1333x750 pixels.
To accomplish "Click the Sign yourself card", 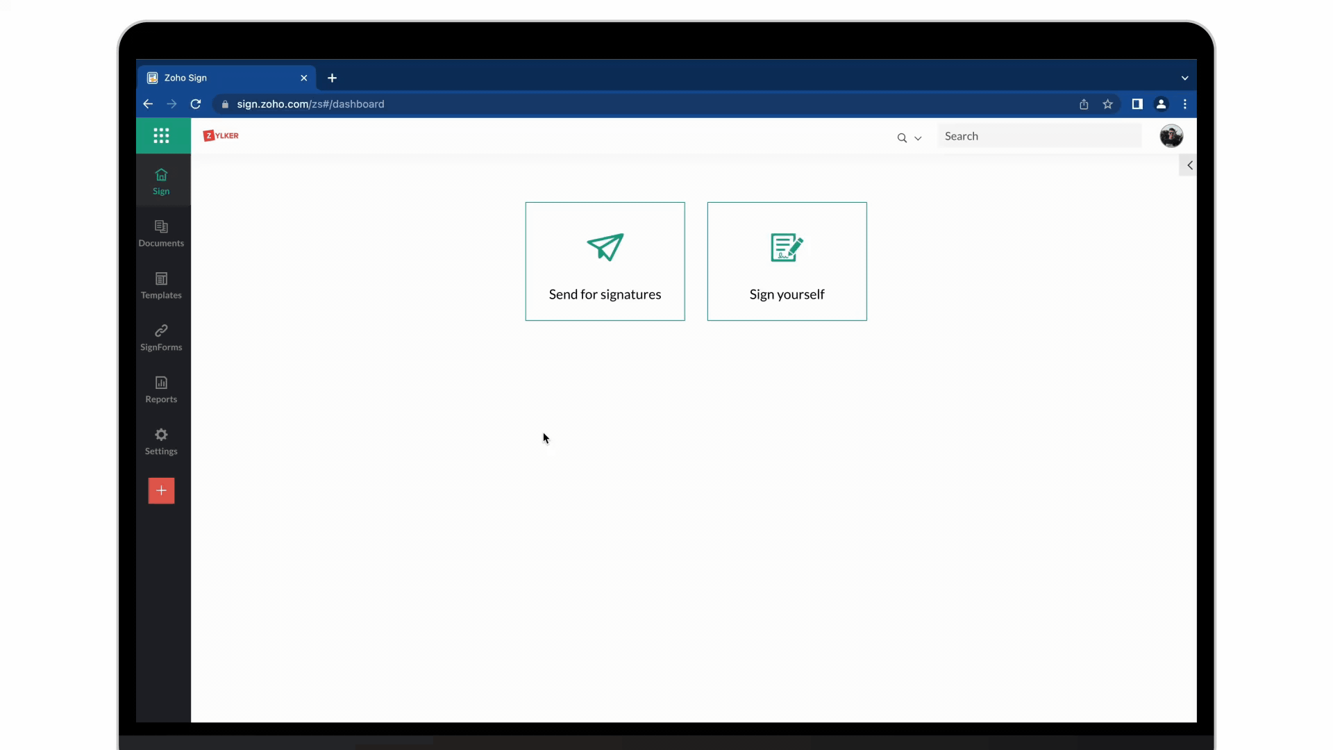I will point(787,261).
